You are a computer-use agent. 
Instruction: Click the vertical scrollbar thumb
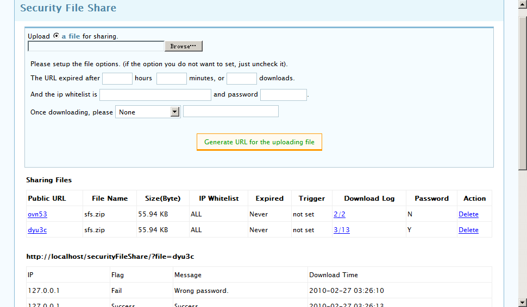(522, 92)
